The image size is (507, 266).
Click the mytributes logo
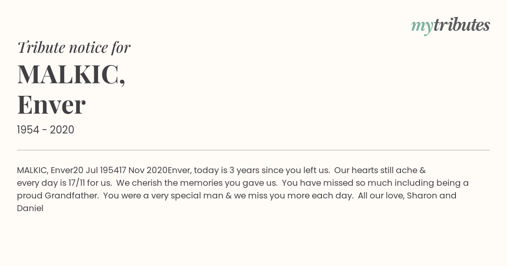pyautogui.click(x=450, y=26)
